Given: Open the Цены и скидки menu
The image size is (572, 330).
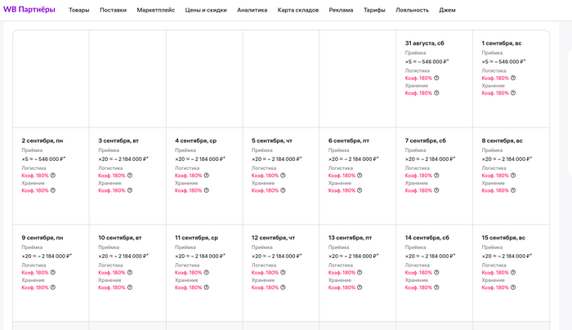Looking at the screenshot, I should [x=205, y=11].
